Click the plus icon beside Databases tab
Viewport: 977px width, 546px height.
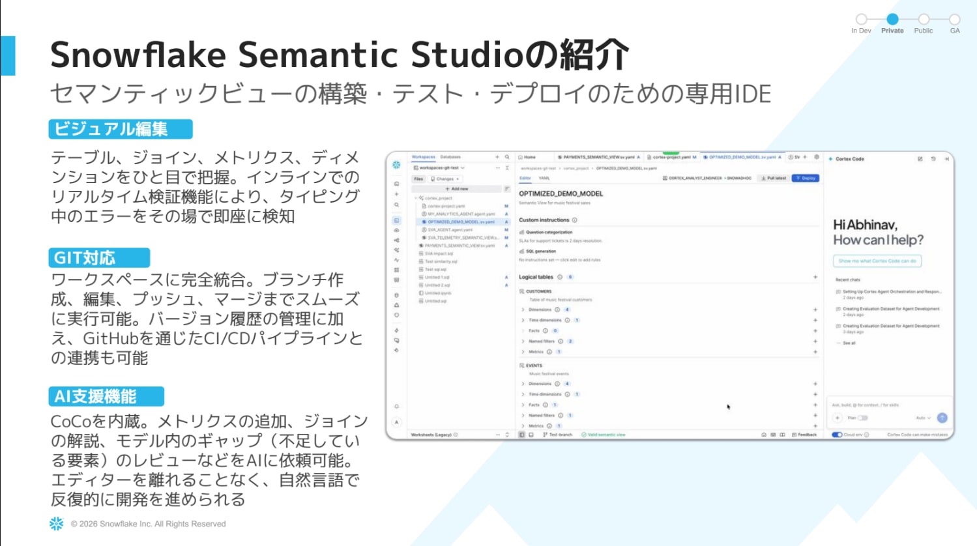pos(497,157)
